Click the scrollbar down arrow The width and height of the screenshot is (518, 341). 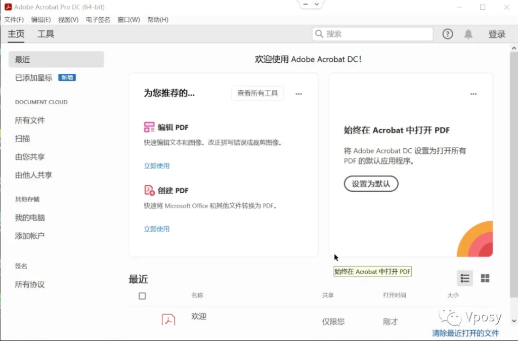(x=514, y=321)
